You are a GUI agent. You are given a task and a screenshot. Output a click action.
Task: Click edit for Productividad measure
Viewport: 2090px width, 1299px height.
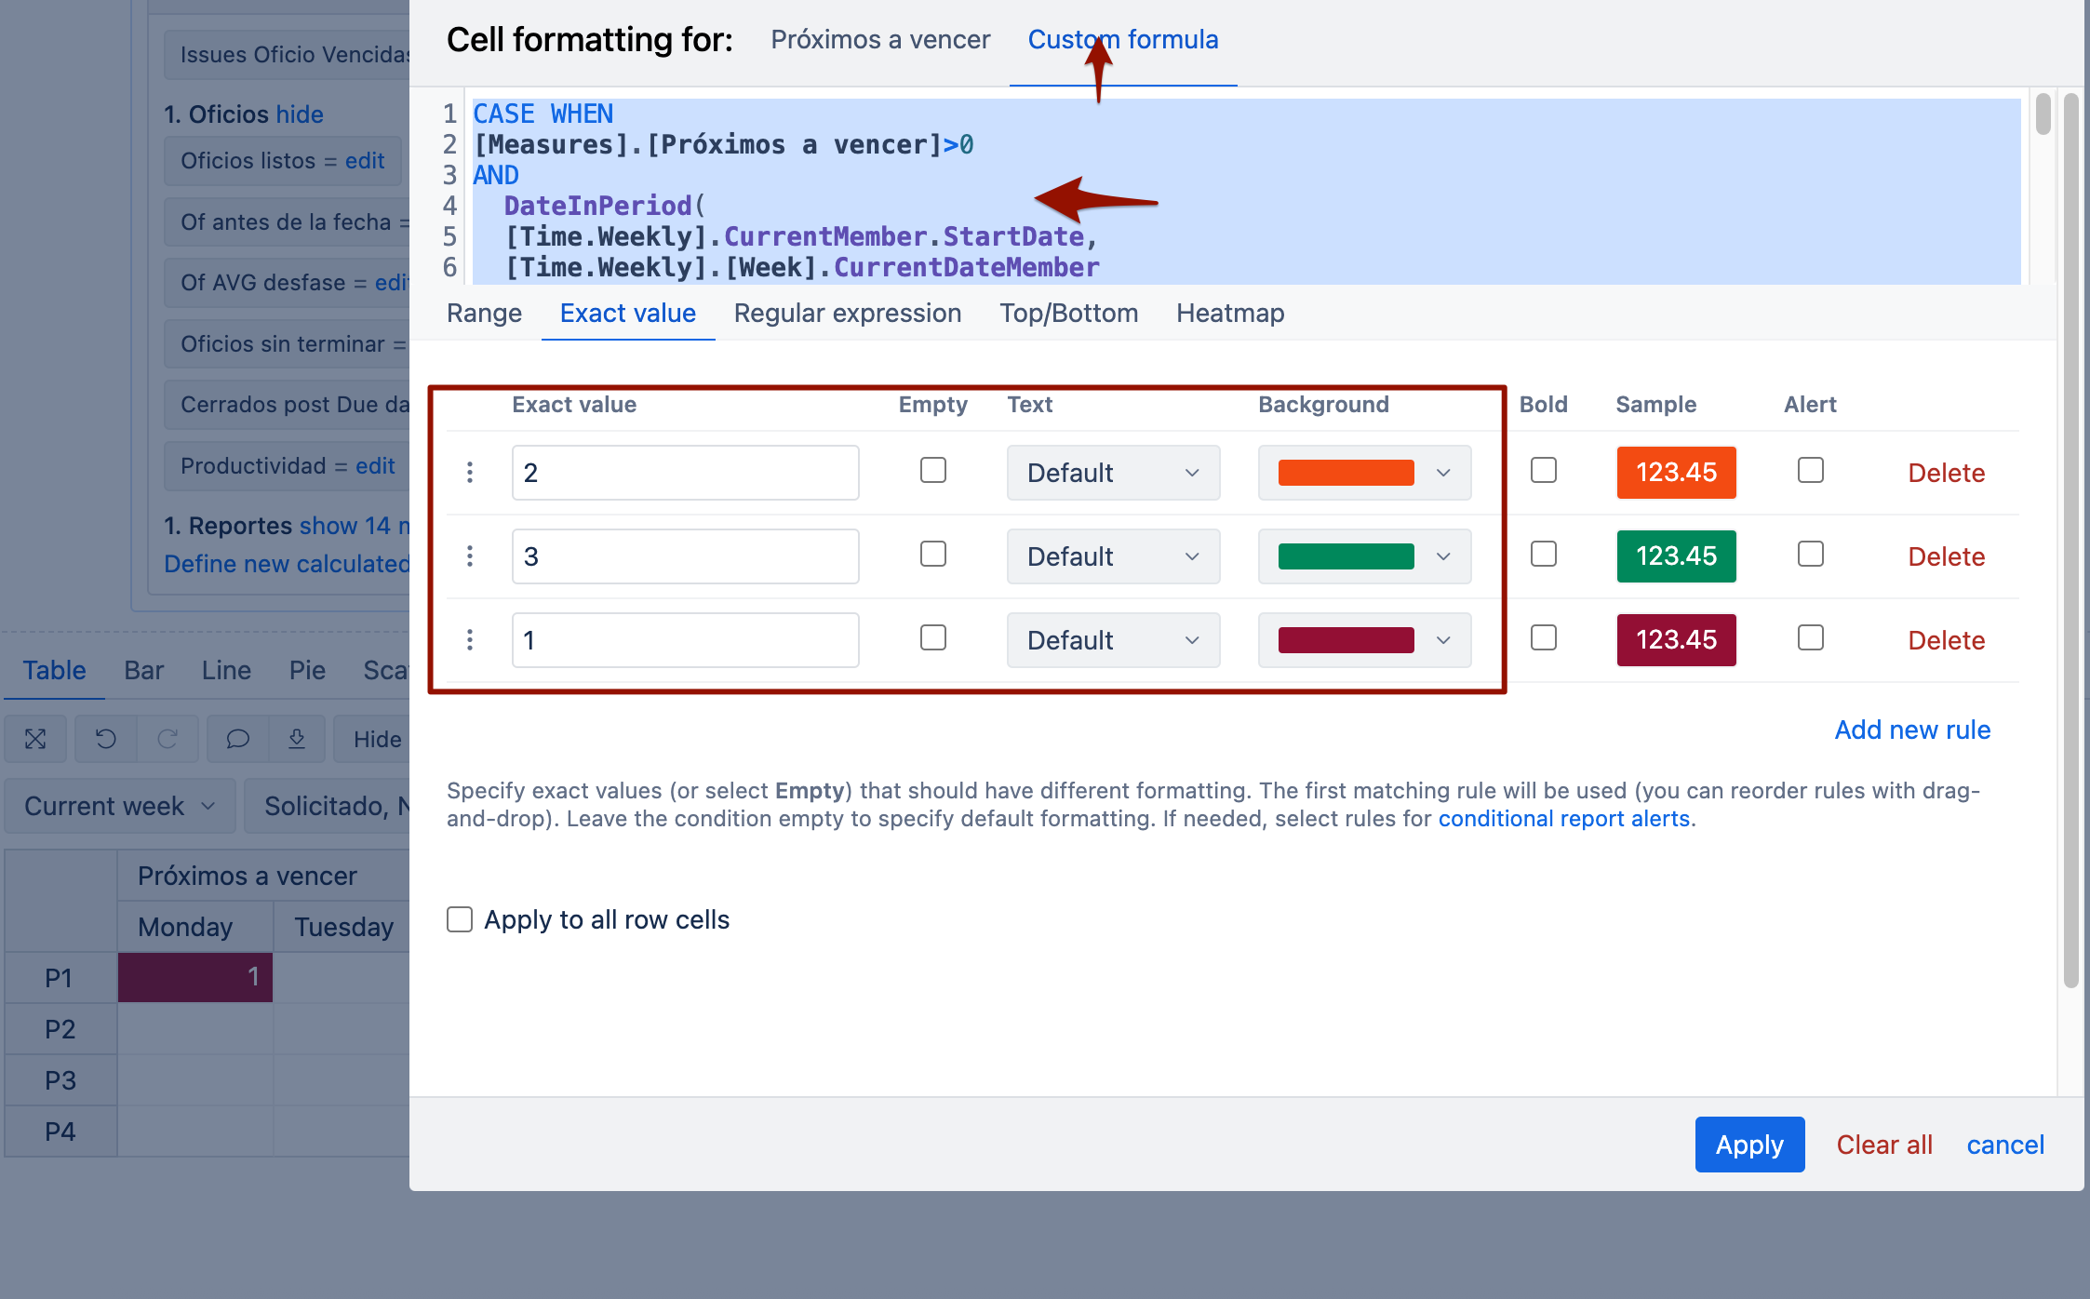pyautogui.click(x=375, y=466)
